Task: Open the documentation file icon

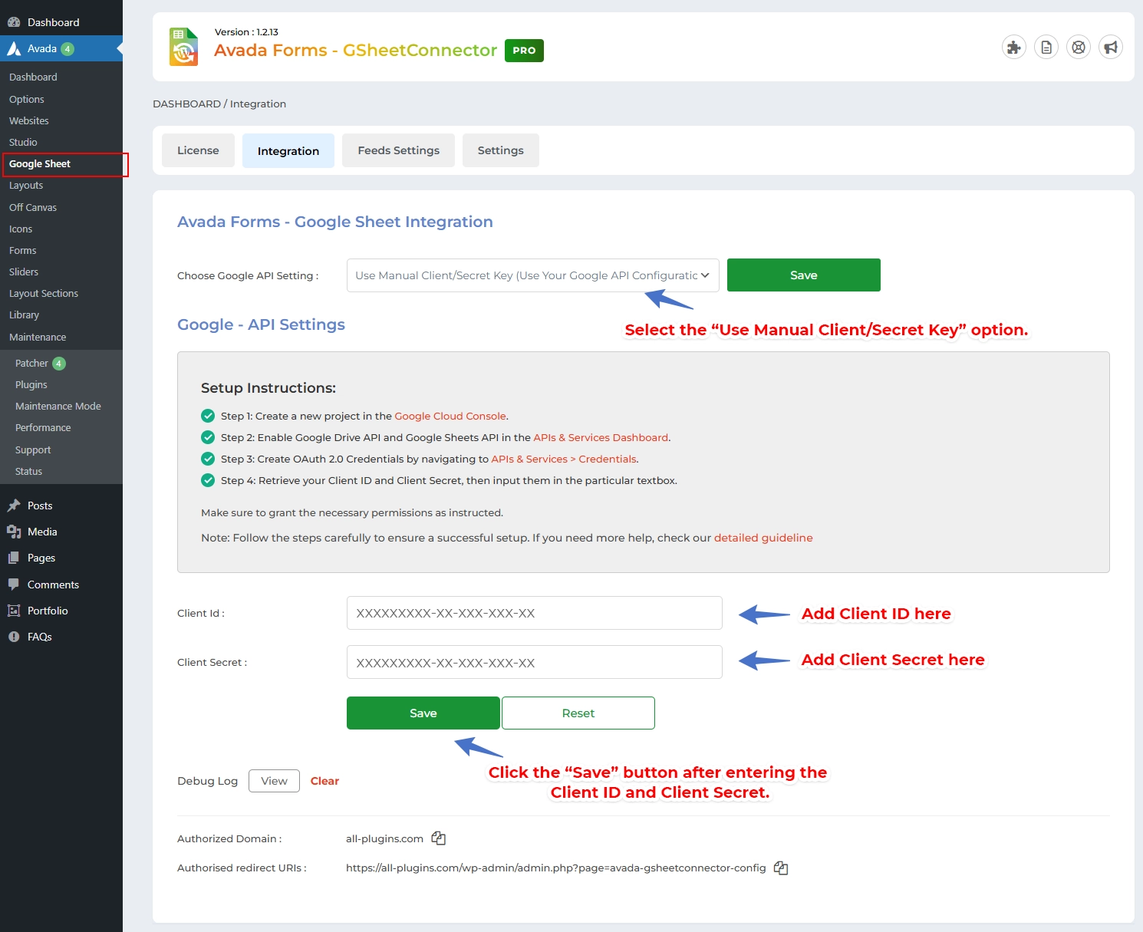Action: click(x=1046, y=48)
